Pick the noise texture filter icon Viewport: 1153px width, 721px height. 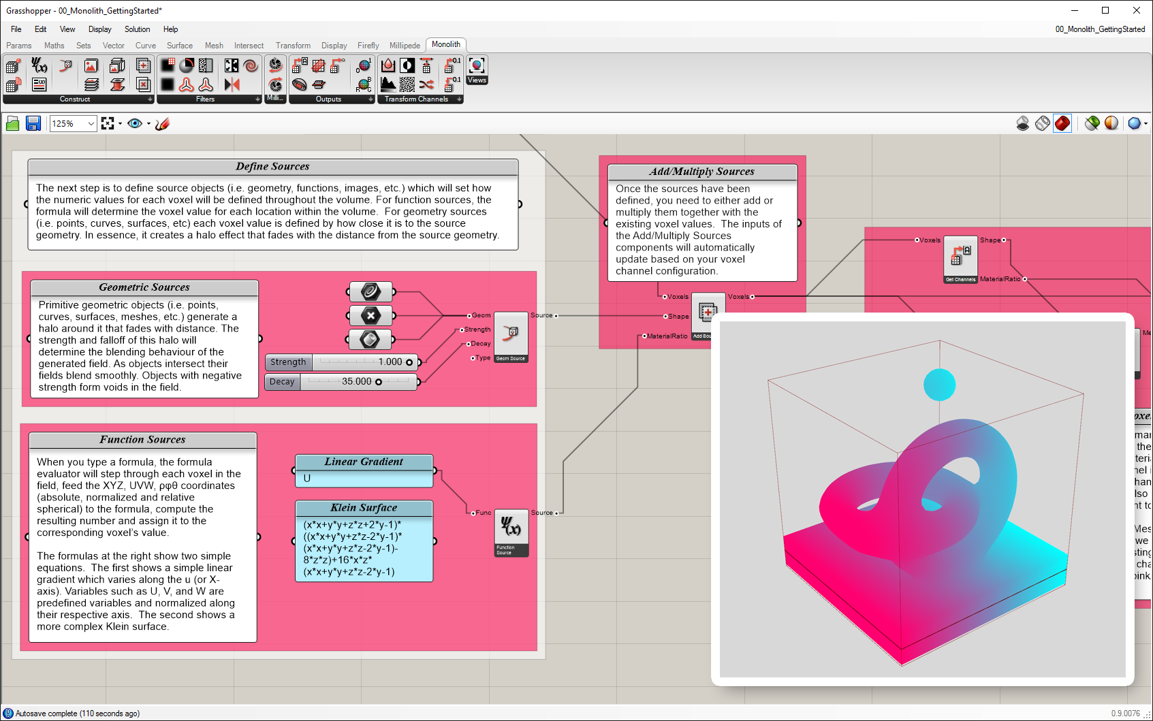[206, 65]
